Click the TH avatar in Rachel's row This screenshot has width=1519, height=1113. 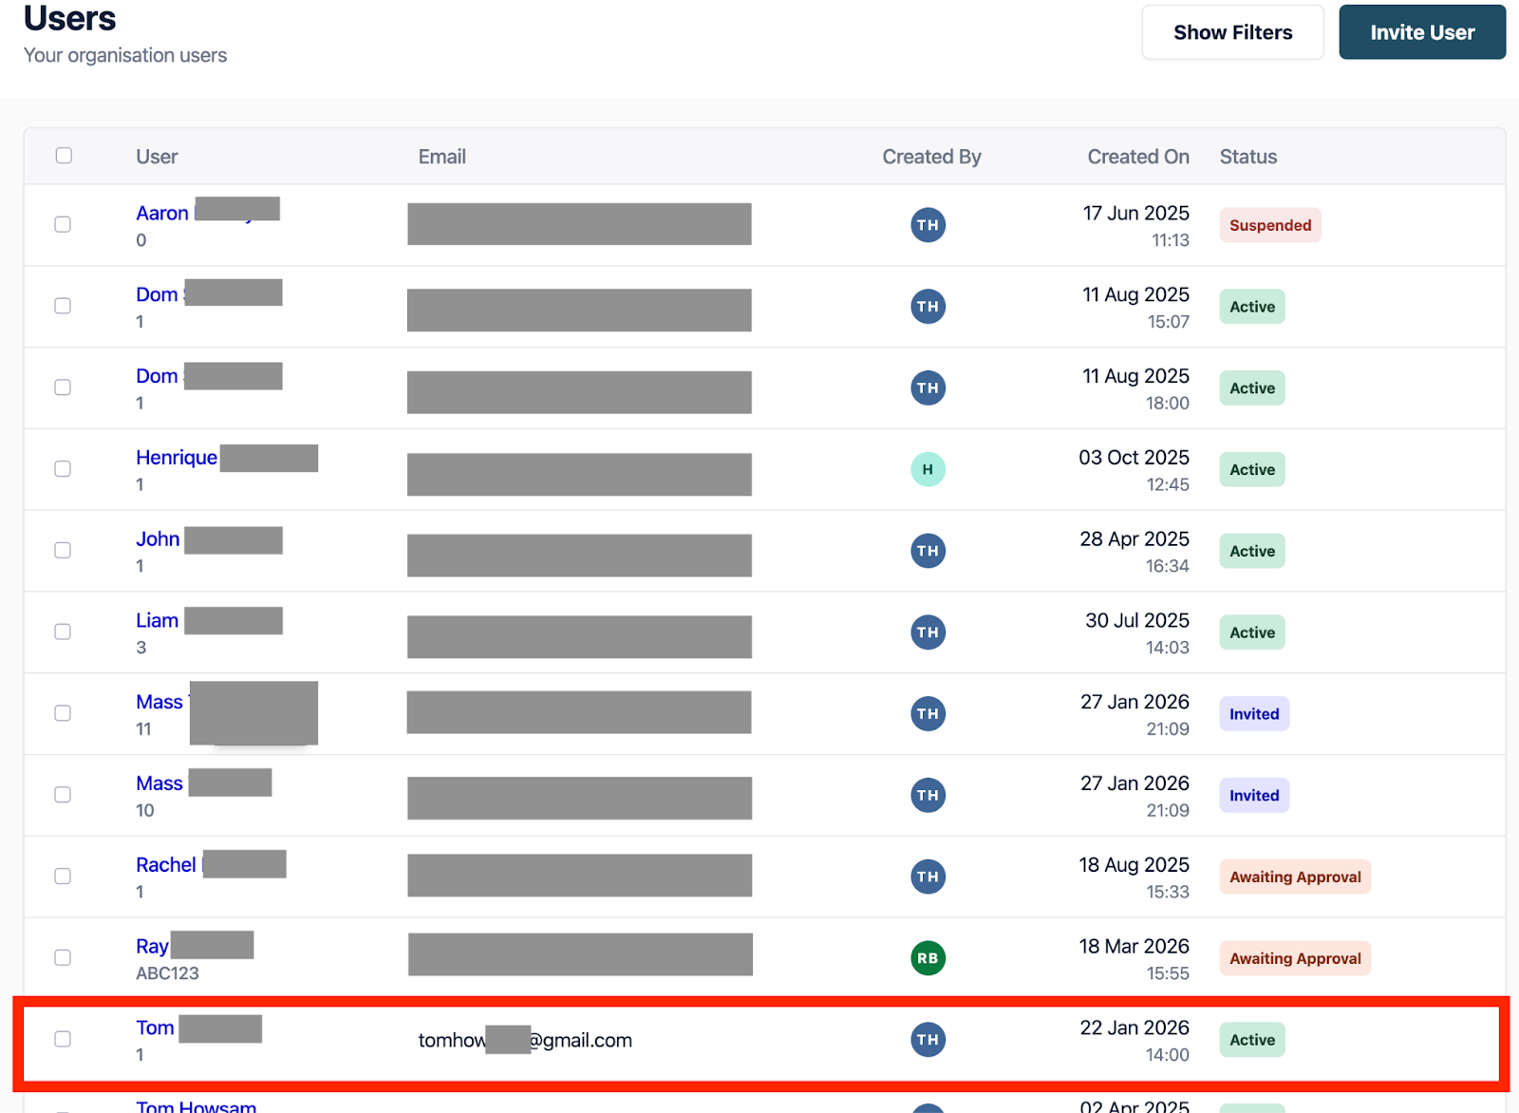click(x=928, y=877)
